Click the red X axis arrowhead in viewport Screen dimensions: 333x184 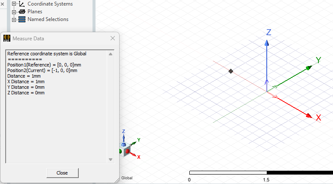pyautogui.click(x=309, y=116)
